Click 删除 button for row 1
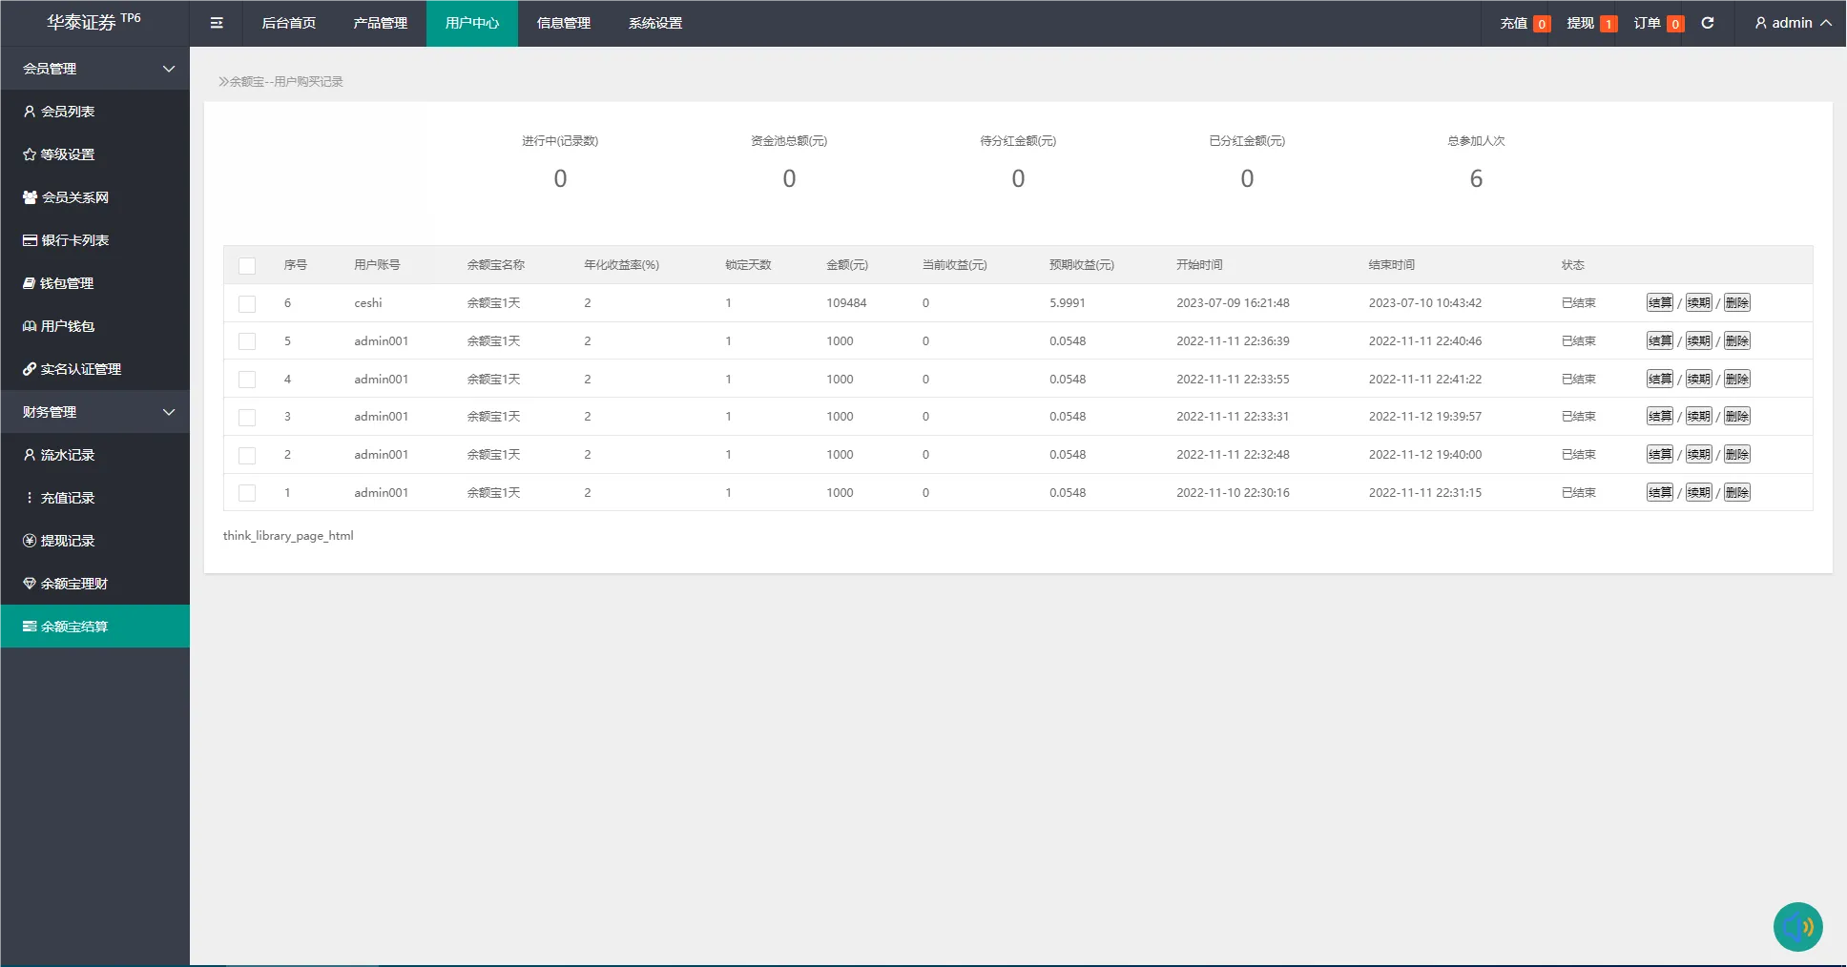The height and width of the screenshot is (967, 1847). pyautogui.click(x=1737, y=493)
